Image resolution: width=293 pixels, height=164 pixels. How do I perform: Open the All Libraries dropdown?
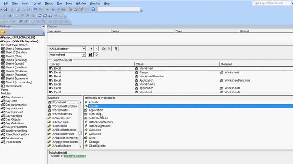tap(83, 49)
